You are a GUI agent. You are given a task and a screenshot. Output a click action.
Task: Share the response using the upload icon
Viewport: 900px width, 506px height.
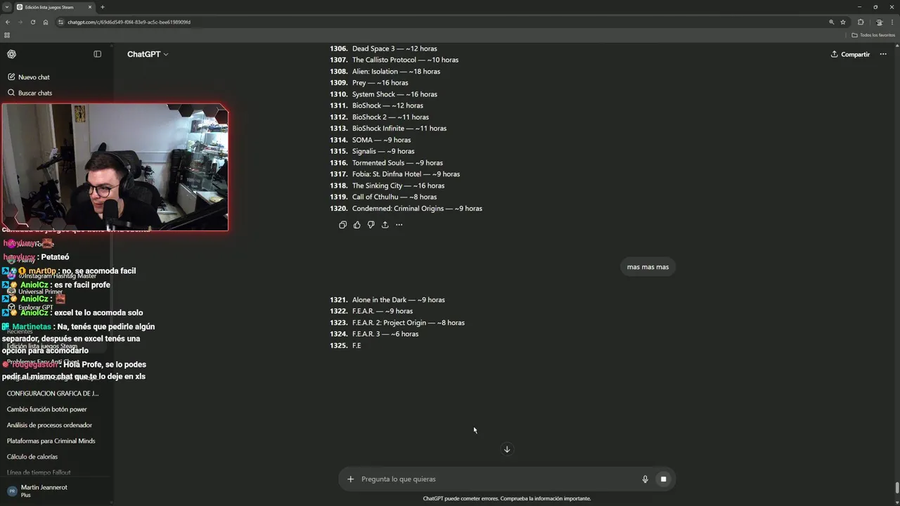[385, 225]
